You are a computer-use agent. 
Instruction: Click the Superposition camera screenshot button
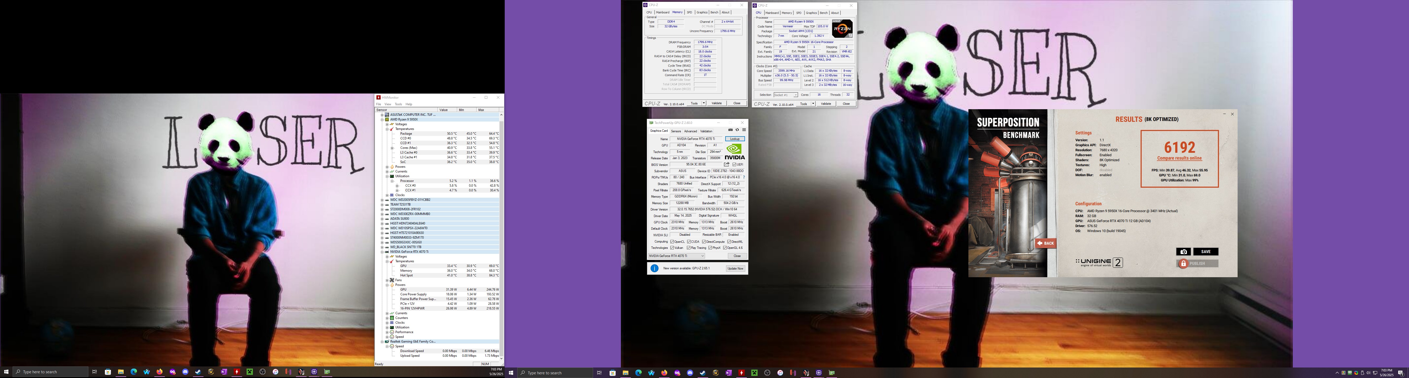click(x=1183, y=252)
